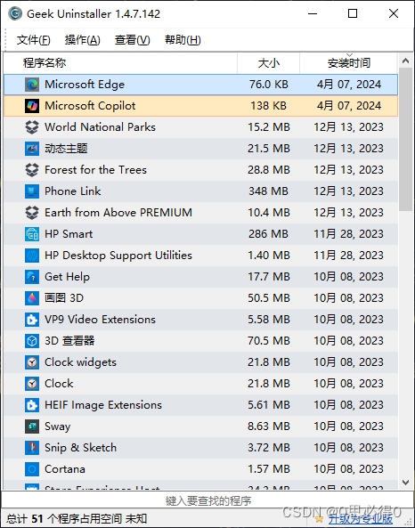Select the Get Help icon
415x528 pixels.
pyautogui.click(x=32, y=277)
